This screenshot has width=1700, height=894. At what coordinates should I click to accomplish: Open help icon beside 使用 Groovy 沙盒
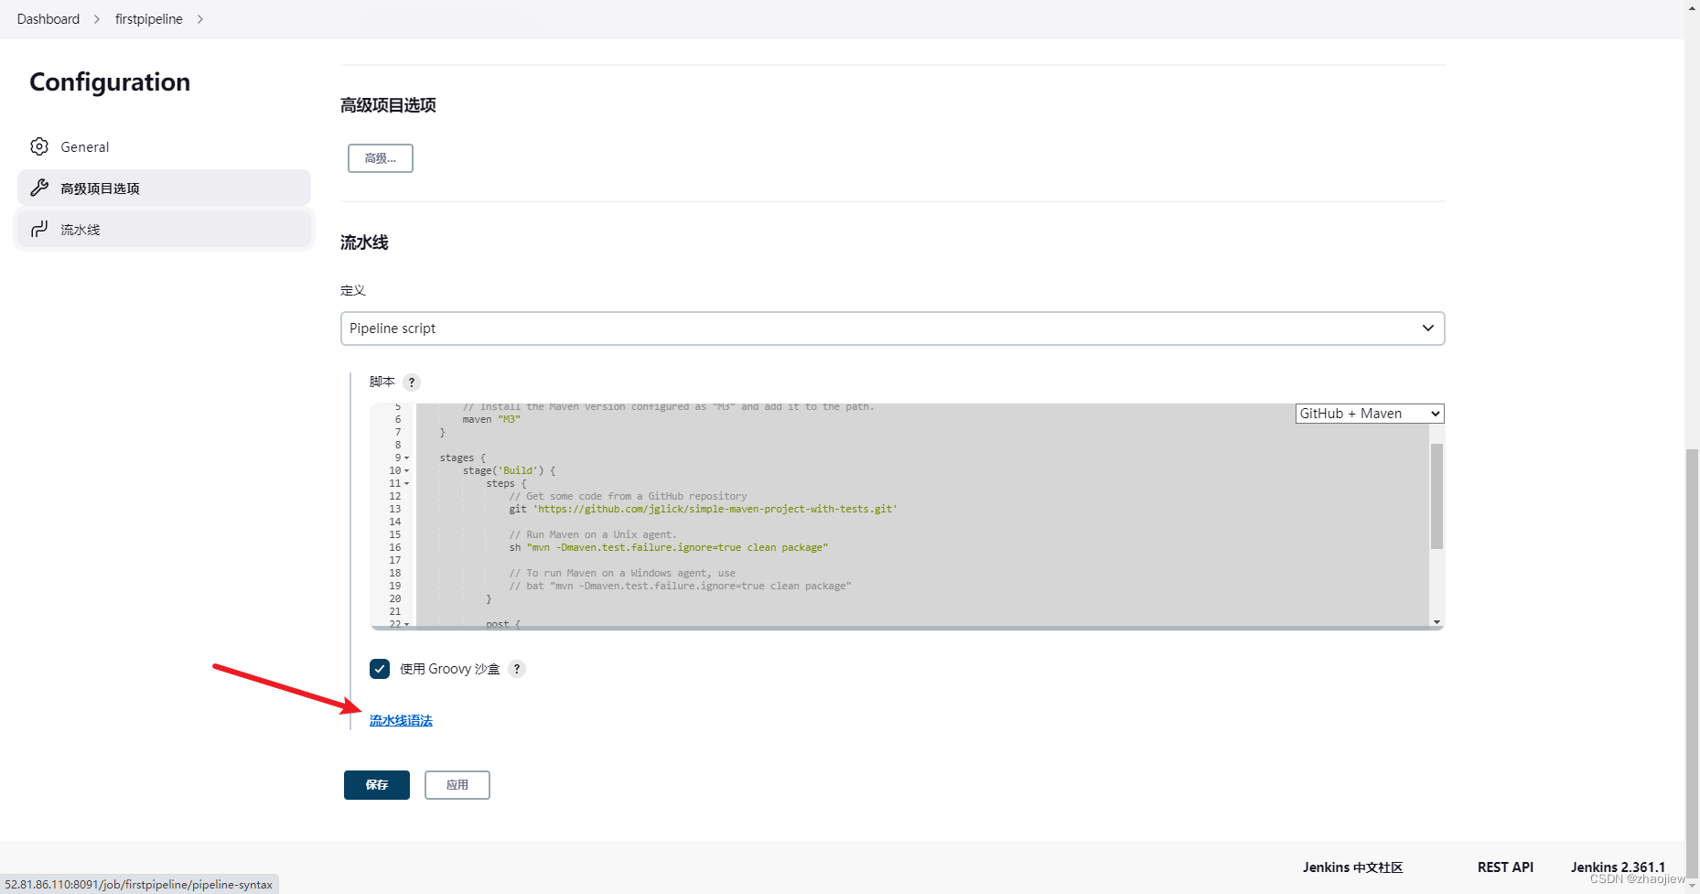tap(517, 669)
